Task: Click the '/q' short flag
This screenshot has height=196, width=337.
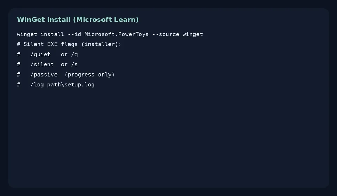Action: point(74,54)
